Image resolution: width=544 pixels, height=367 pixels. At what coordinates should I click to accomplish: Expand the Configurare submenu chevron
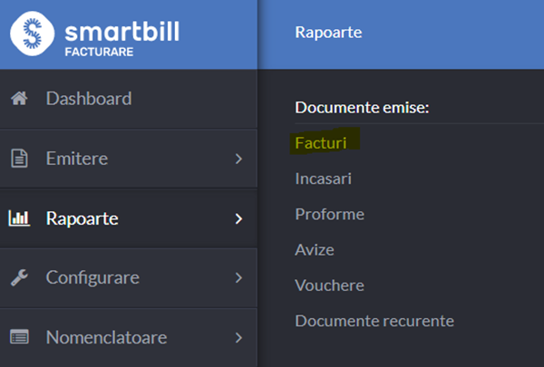coord(238,277)
